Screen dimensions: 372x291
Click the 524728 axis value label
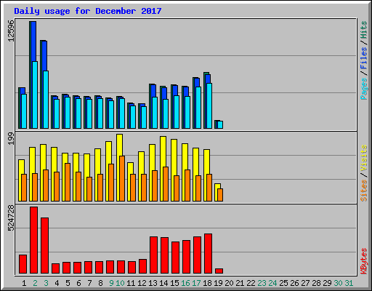11,218
